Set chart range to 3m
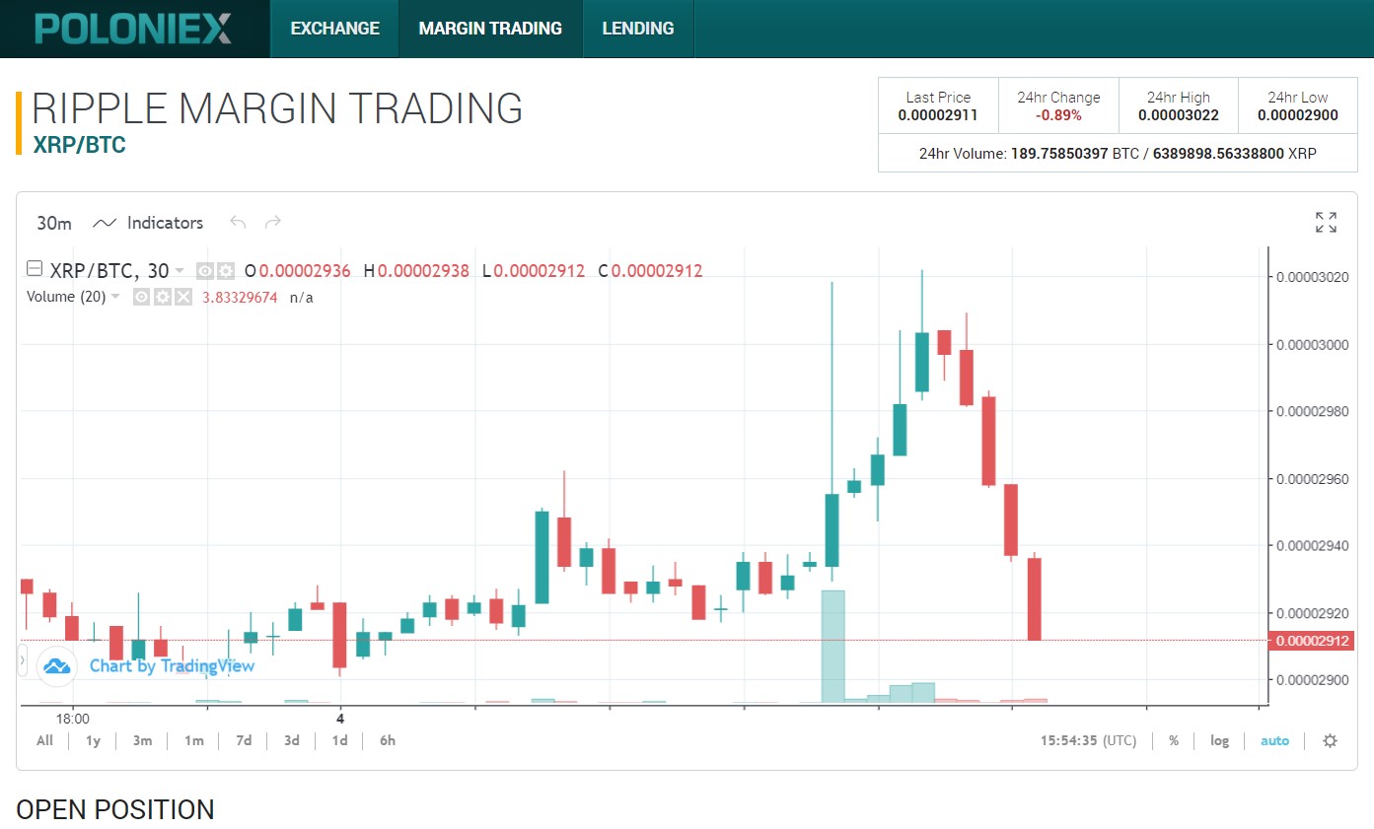 (x=142, y=740)
